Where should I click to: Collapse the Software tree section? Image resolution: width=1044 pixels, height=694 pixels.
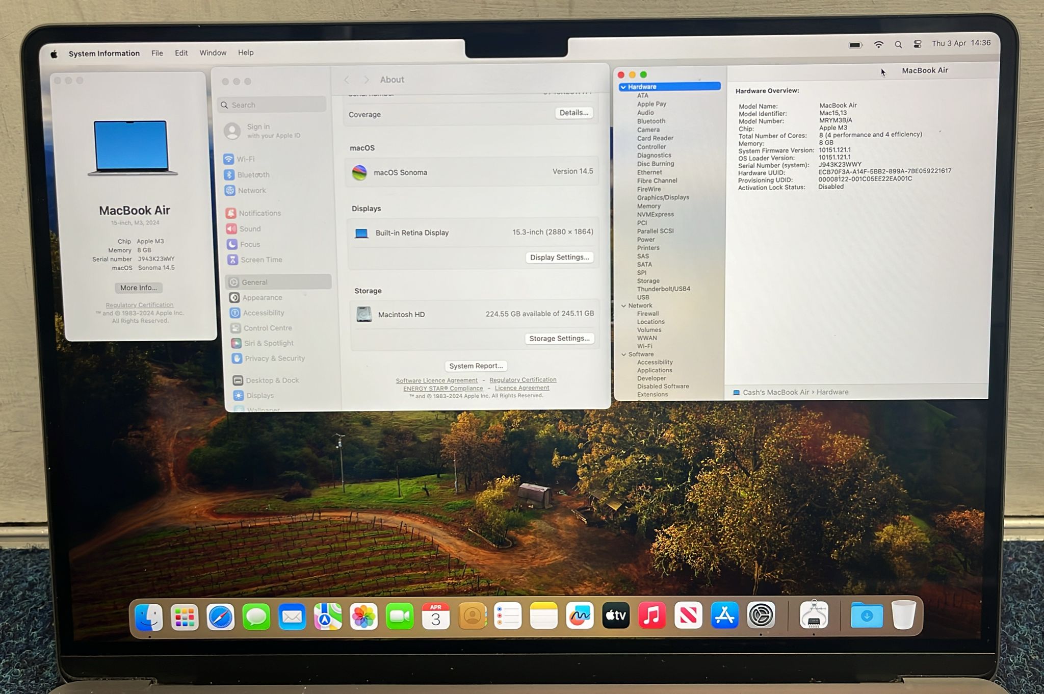623,354
